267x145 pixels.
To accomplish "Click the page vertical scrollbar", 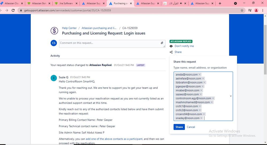I will (265, 49).
